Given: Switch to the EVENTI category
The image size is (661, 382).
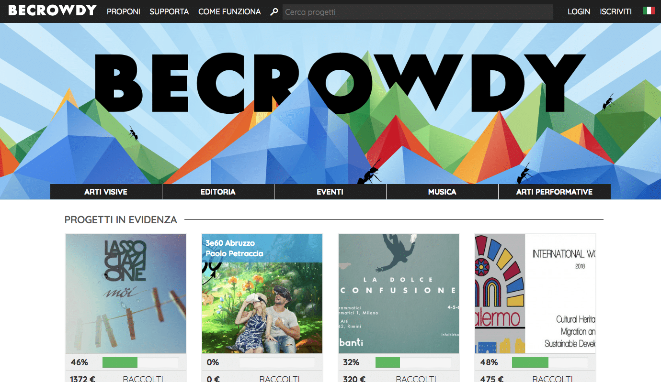Looking at the screenshot, I should (330, 192).
